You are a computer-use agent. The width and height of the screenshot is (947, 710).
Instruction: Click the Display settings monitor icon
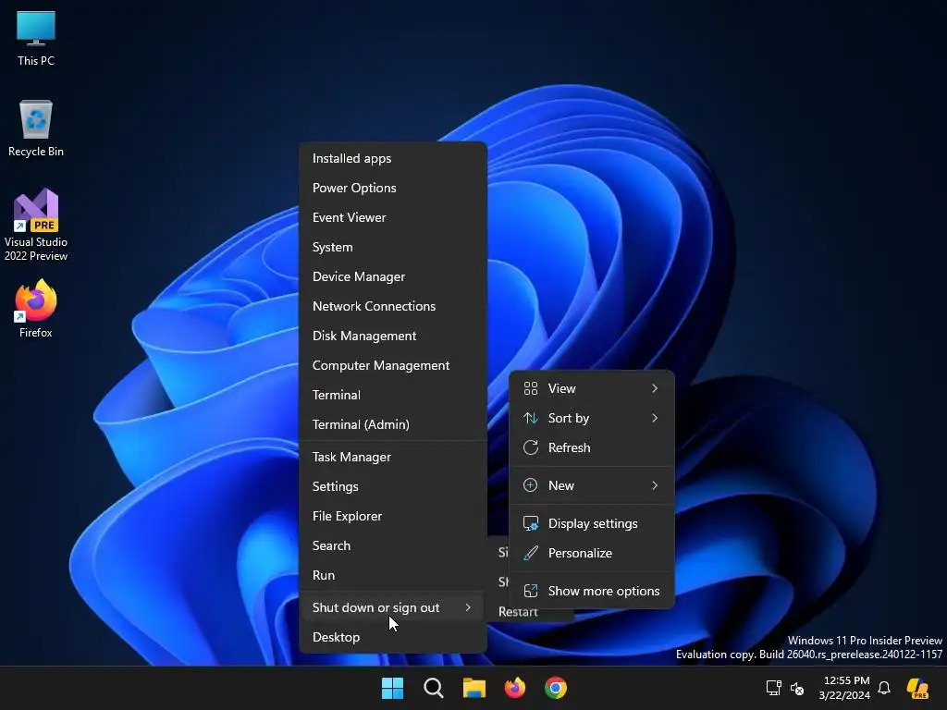tap(530, 523)
